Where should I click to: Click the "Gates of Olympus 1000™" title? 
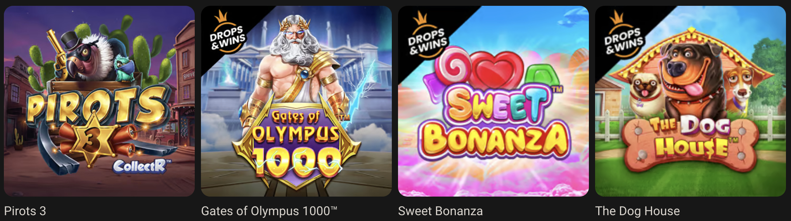pos(269,211)
